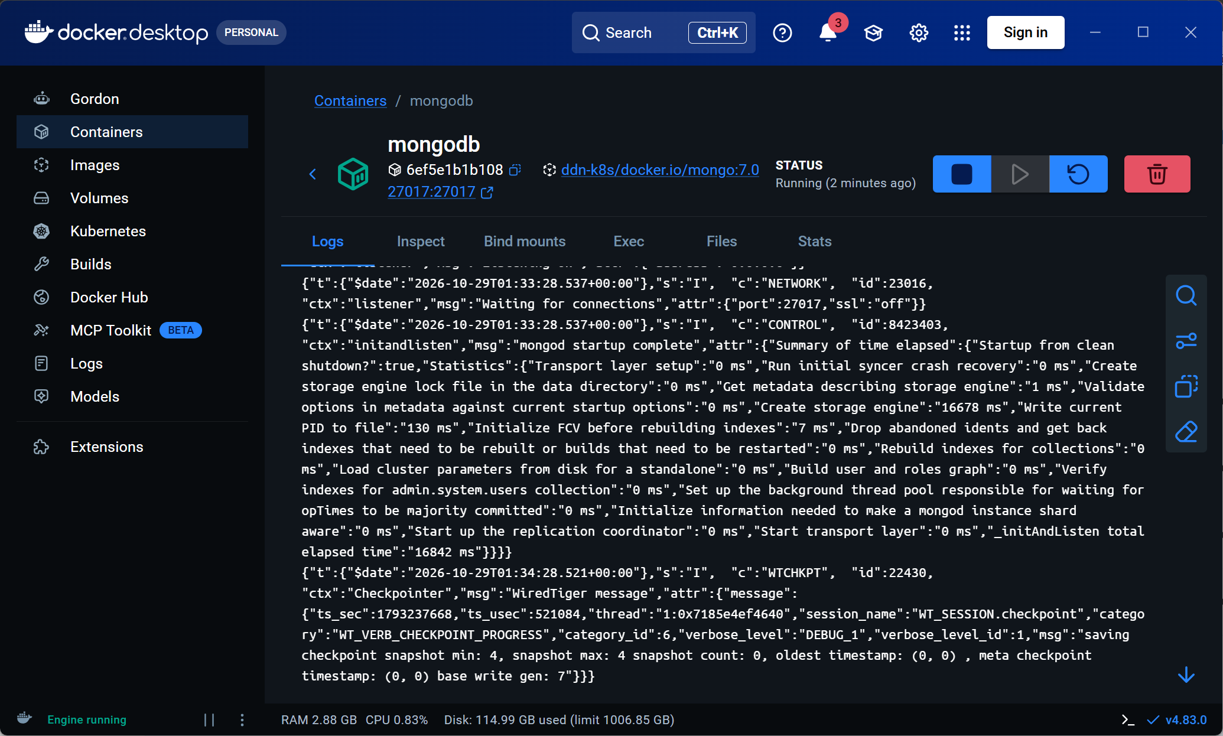Switch to the Exec tab
The height and width of the screenshot is (736, 1223).
(x=629, y=241)
